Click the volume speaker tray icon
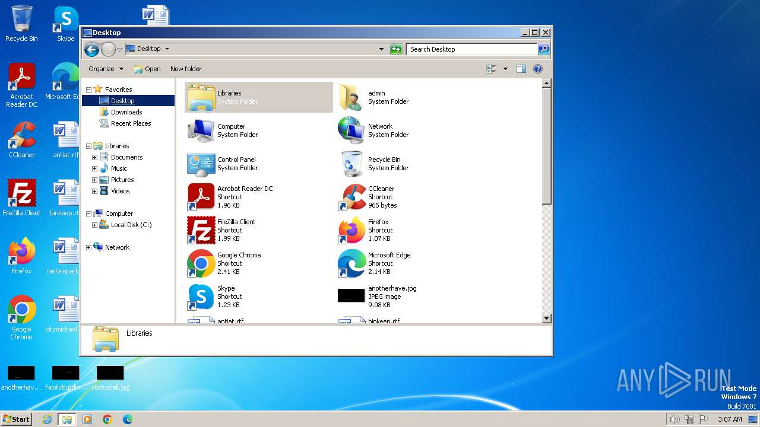Viewport: 760px width, 427px height. point(674,419)
